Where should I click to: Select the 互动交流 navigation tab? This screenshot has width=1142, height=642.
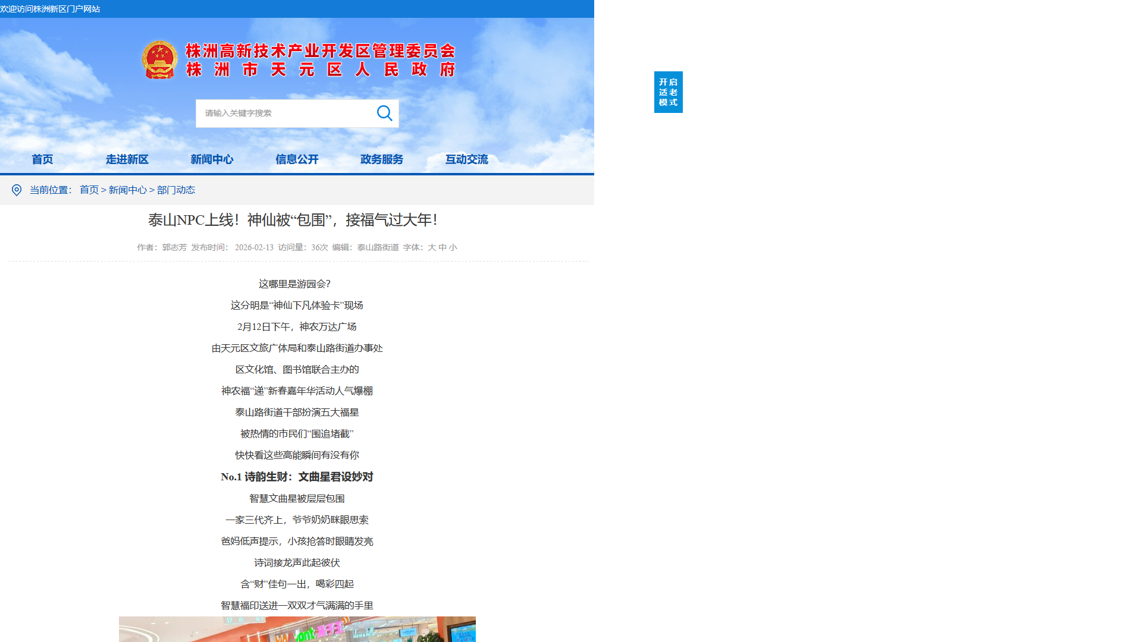coord(467,159)
